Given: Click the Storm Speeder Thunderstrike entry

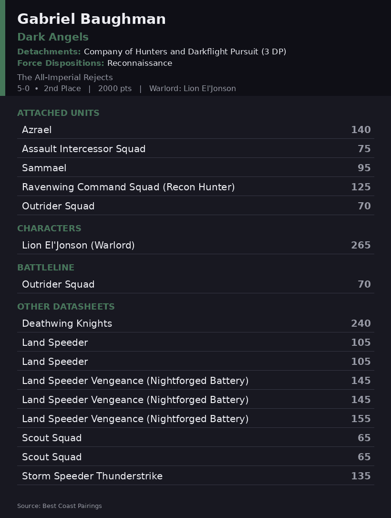Looking at the screenshot, I should pyautogui.click(x=195, y=476).
